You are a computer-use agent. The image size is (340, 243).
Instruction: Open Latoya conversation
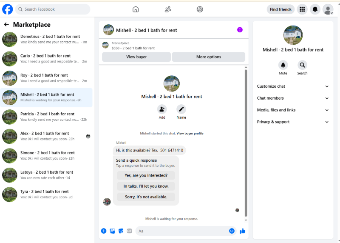[46, 175]
